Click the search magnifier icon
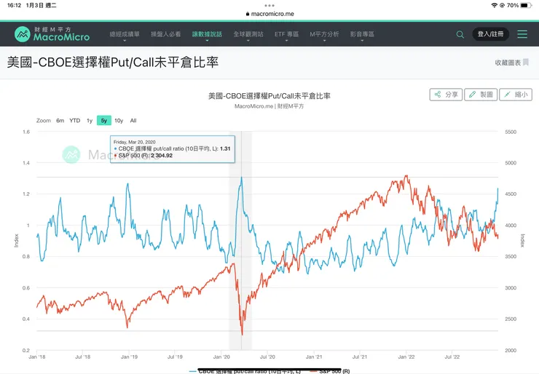 click(460, 34)
